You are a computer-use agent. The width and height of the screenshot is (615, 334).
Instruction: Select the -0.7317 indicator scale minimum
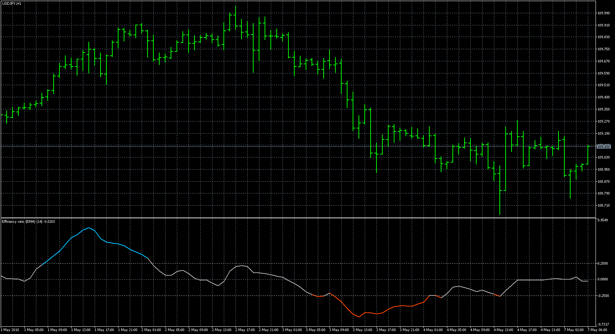point(603,324)
